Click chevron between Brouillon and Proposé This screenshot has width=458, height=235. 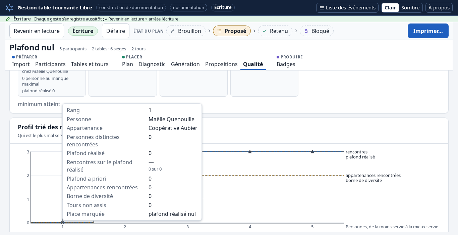[x=209, y=31]
